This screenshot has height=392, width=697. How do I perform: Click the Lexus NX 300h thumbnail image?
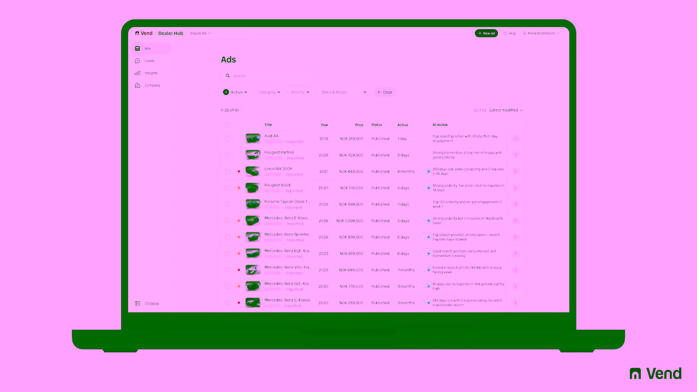(x=253, y=172)
